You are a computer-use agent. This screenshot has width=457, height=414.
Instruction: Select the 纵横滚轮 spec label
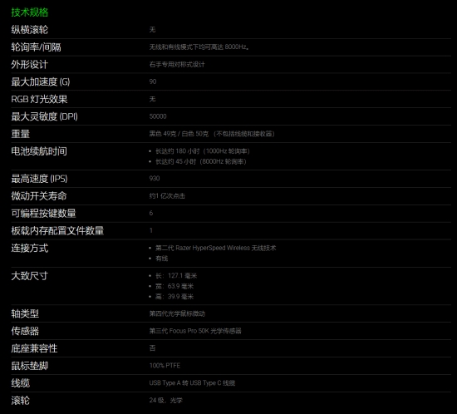(x=30, y=30)
